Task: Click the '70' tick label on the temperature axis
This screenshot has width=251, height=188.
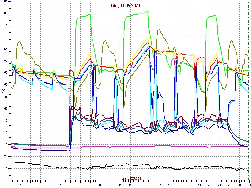Action: 5,37
